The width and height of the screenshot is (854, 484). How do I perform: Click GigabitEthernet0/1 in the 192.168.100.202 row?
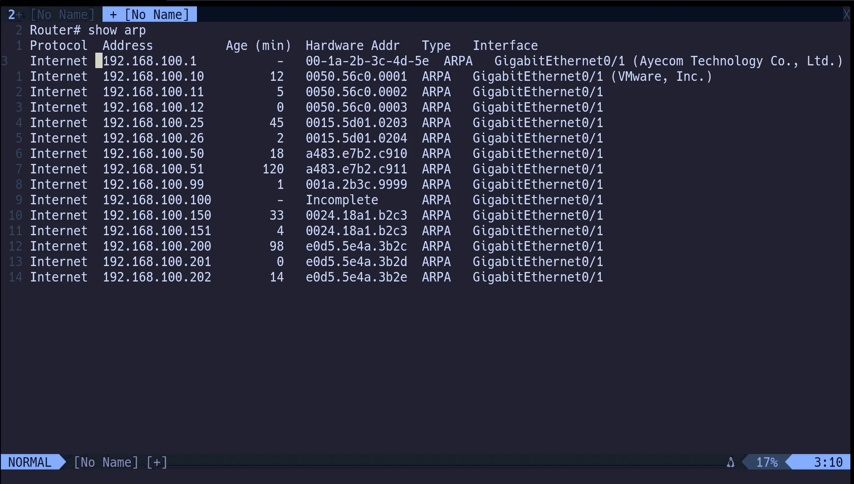[538, 277]
